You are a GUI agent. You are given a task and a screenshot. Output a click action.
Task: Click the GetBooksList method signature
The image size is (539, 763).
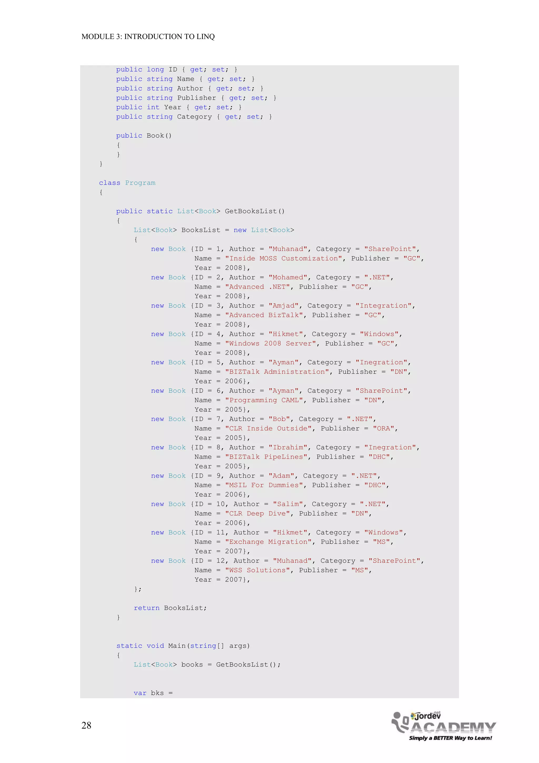tap(200, 211)
